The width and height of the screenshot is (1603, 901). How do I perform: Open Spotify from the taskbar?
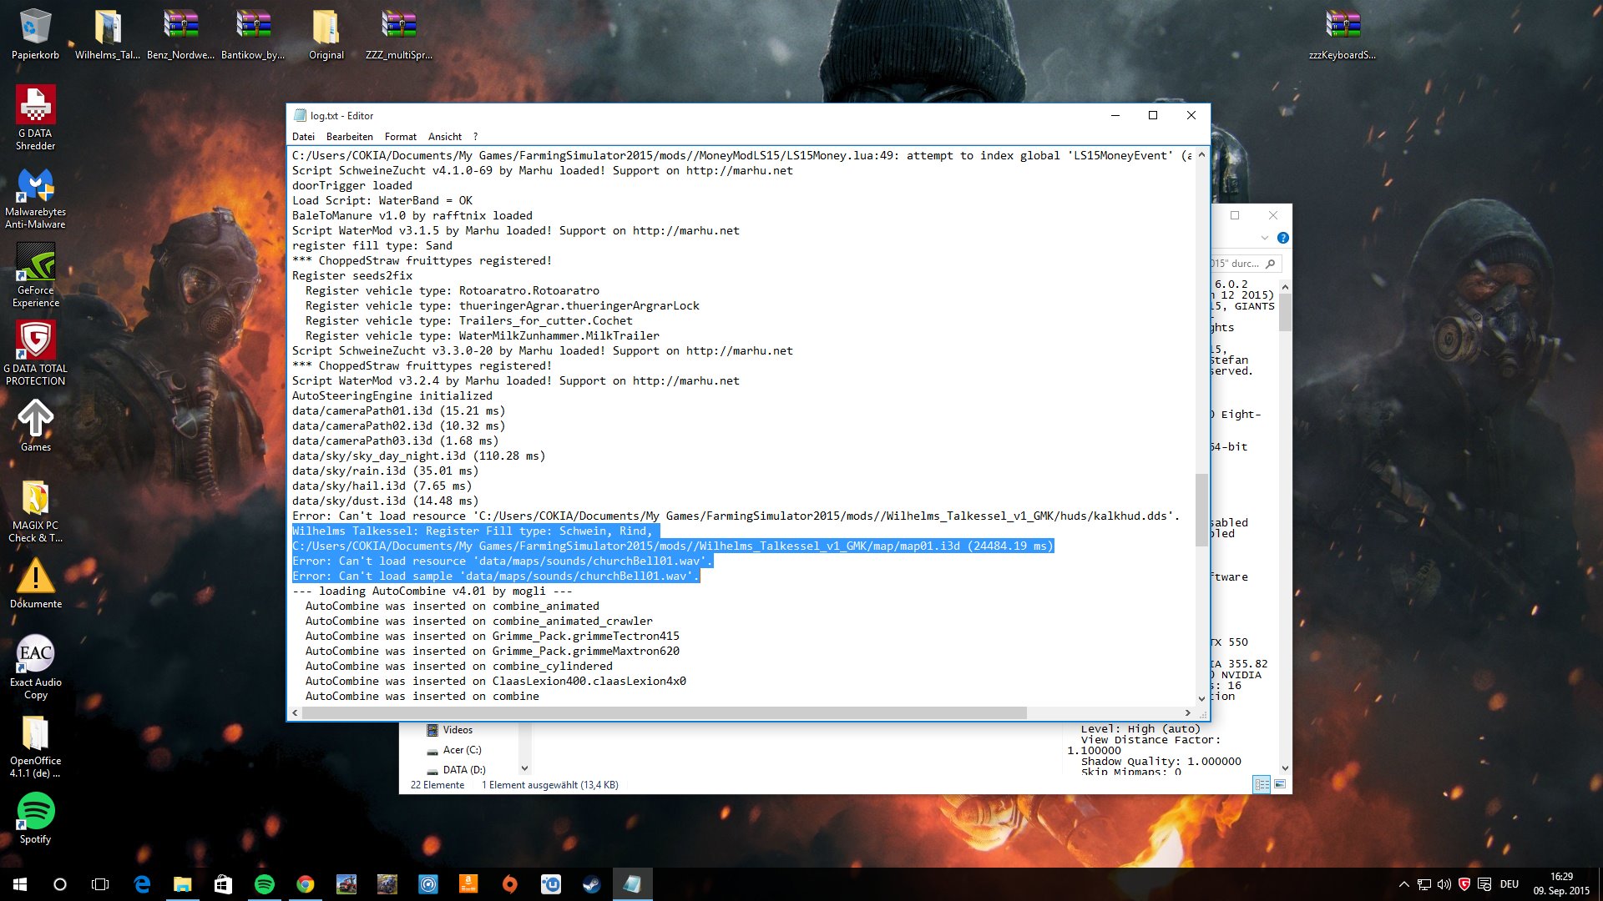click(264, 884)
